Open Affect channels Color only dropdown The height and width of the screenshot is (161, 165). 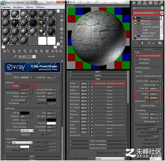click(27, 131)
